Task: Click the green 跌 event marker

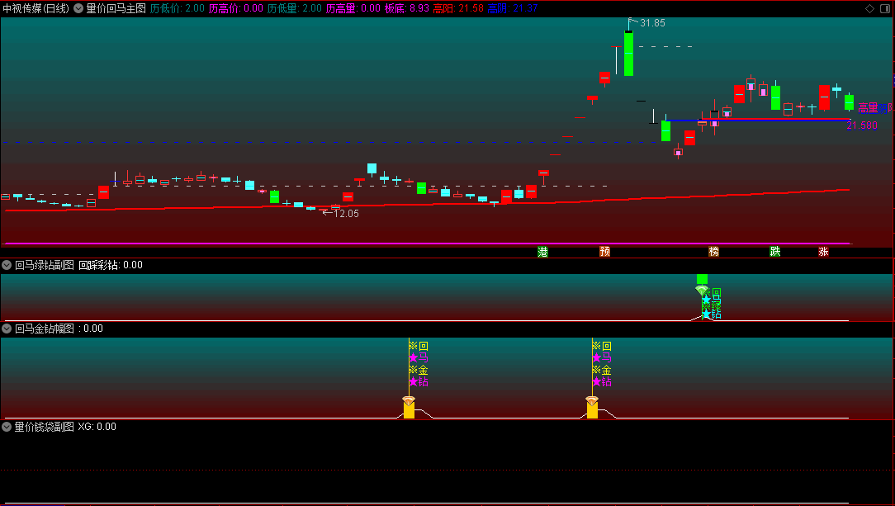Action: (x=775, y=252)
